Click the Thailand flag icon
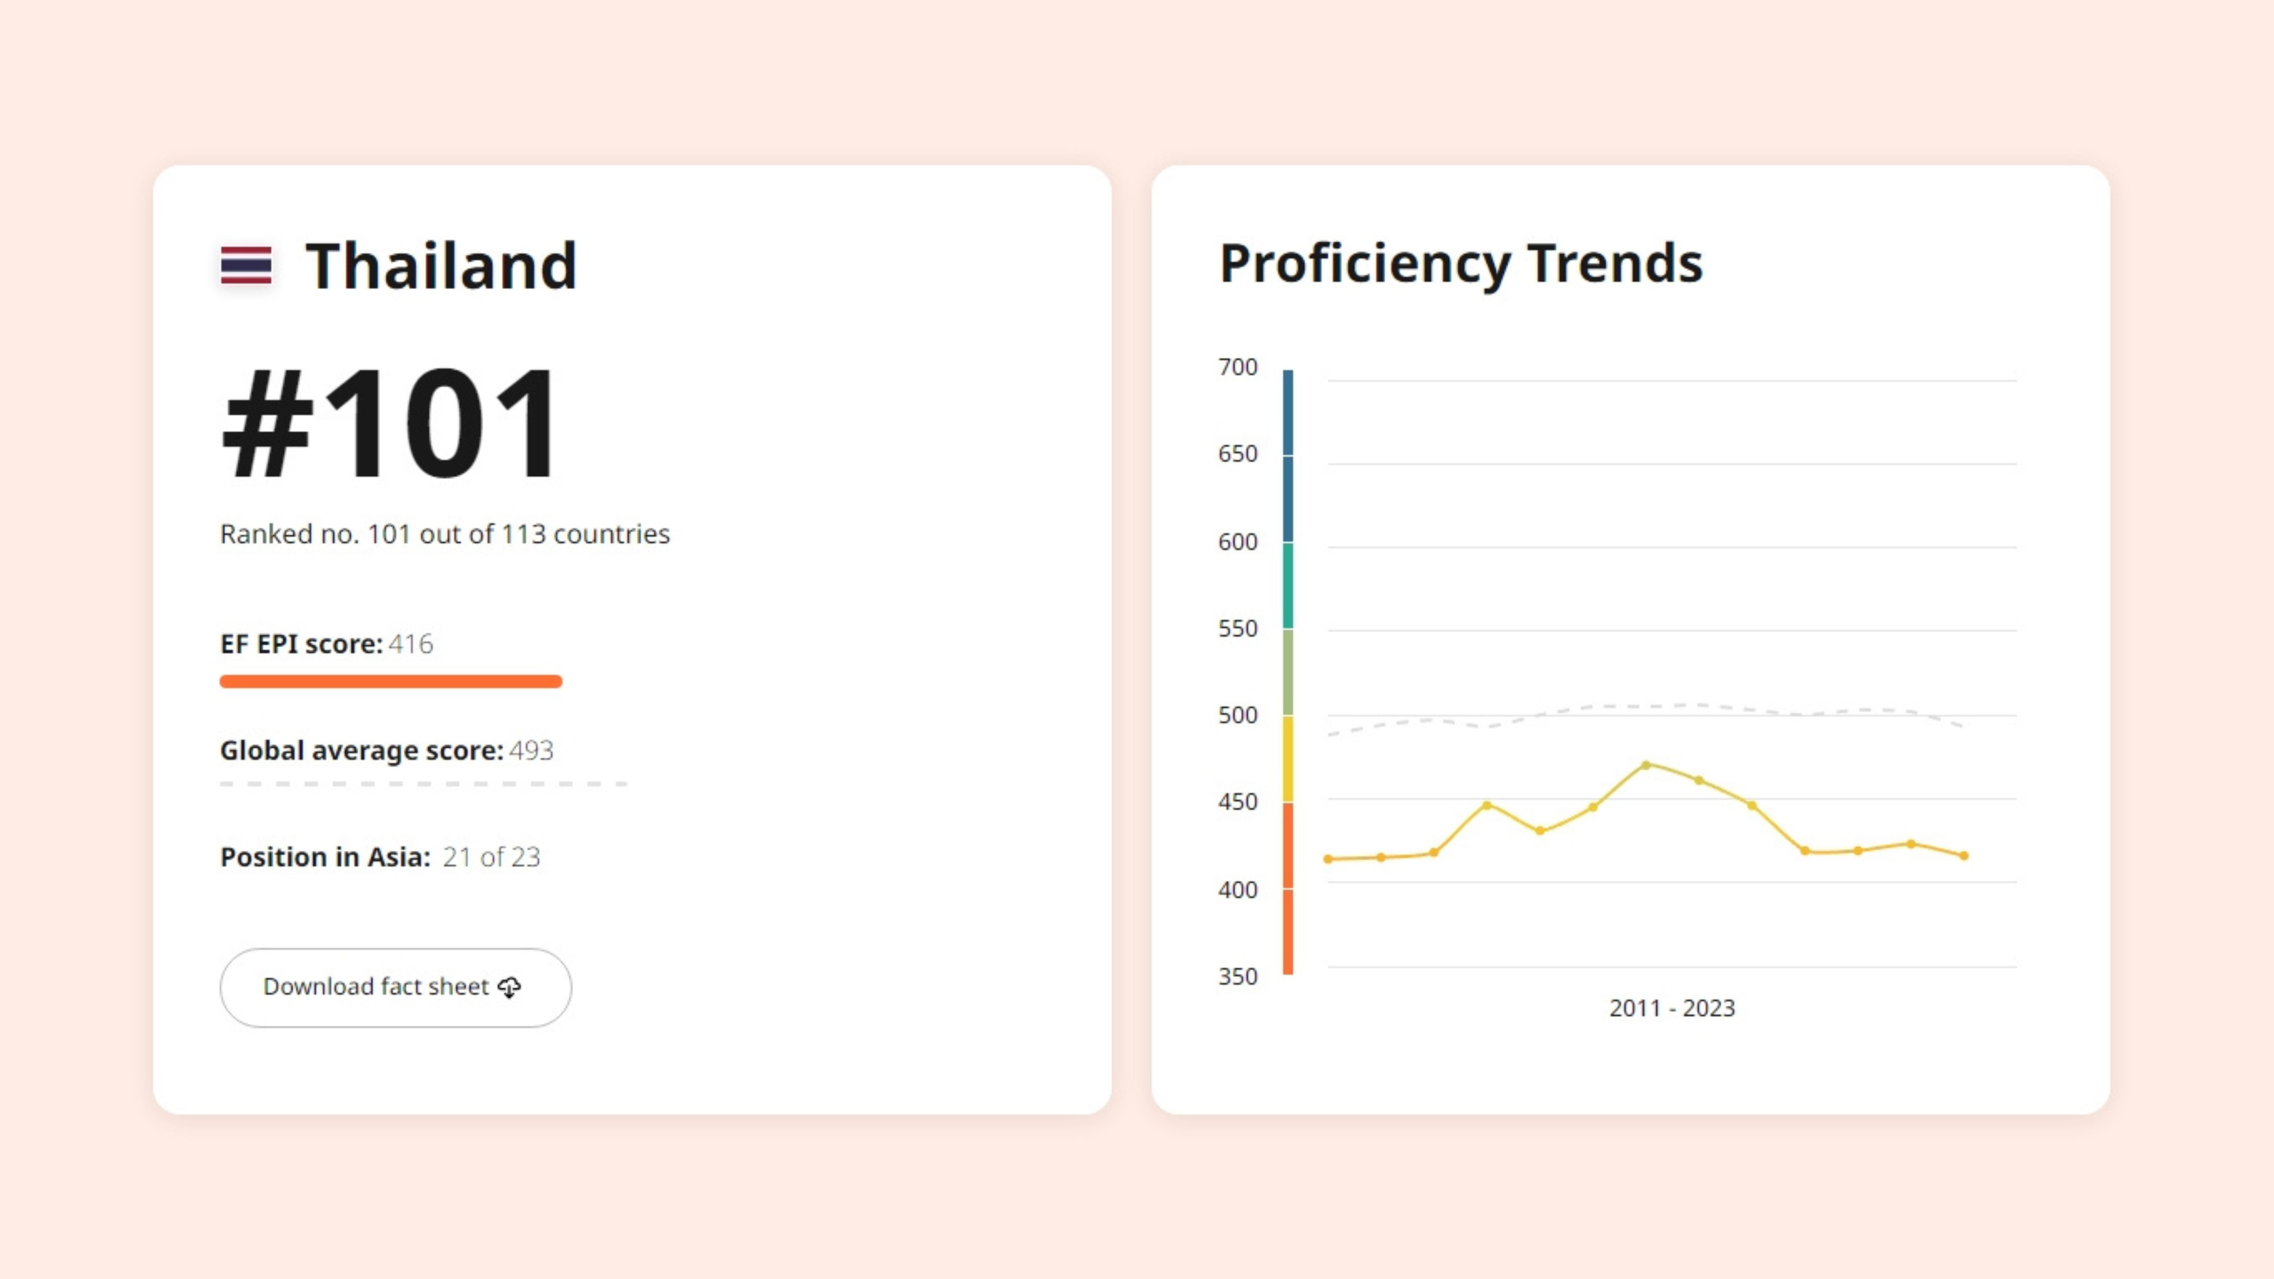The height and width of the screenshot is (1279, 2274). (246, 265)
